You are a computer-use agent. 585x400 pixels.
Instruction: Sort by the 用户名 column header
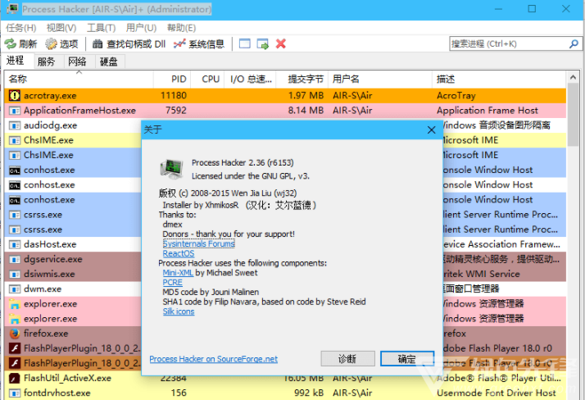point(380,80)
